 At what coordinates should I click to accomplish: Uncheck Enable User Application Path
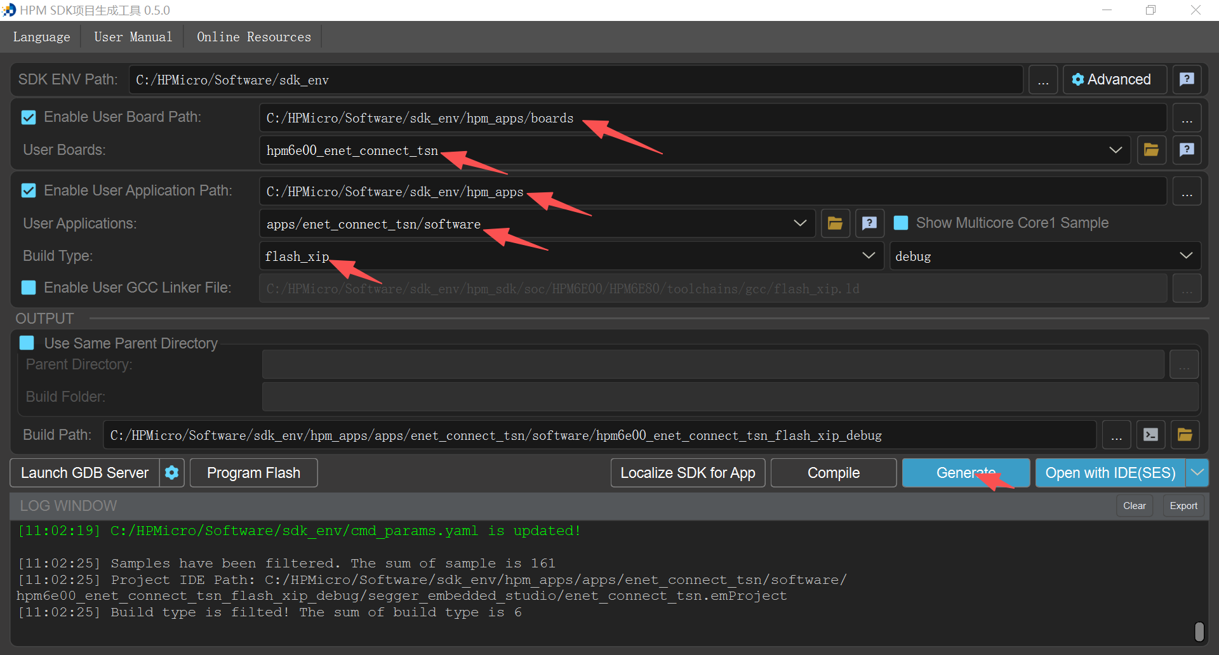[x=29, y=191]
